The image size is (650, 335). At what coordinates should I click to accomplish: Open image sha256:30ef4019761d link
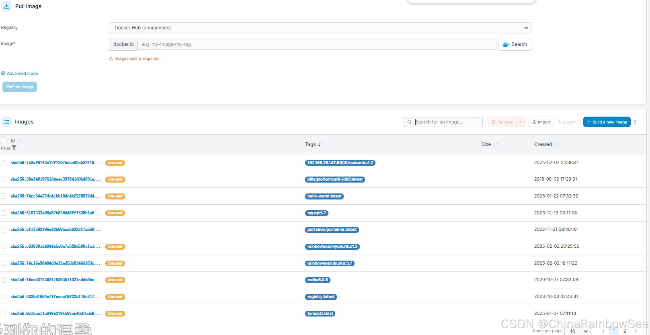[x=55, y=179]
